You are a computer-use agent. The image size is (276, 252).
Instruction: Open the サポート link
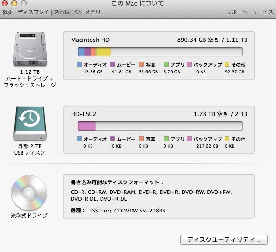coord(237,12)
